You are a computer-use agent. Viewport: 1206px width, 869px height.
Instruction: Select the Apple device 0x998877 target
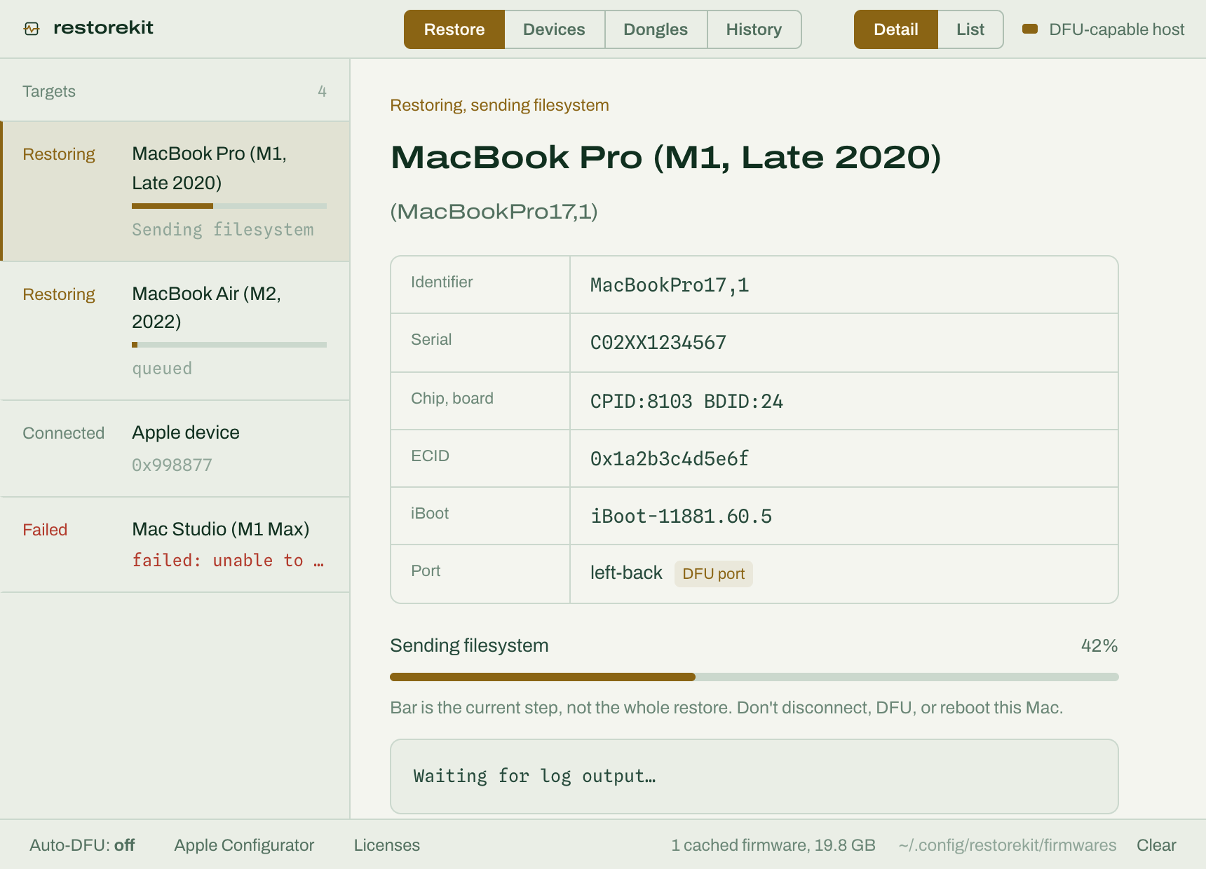175,449
